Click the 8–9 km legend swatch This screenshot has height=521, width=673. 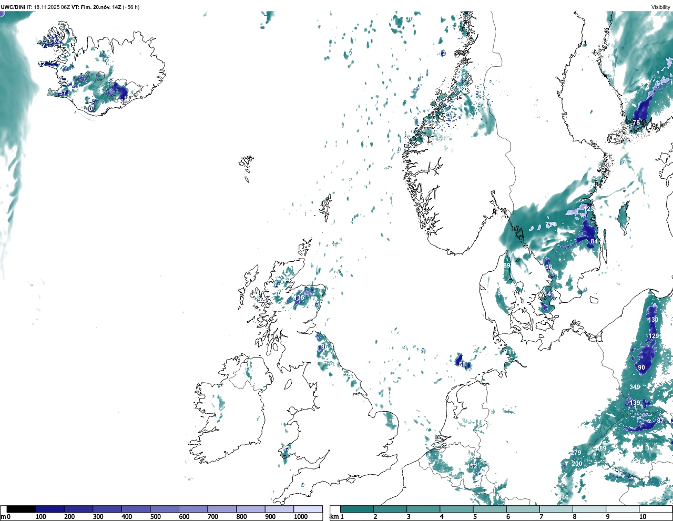click(589, 509)
